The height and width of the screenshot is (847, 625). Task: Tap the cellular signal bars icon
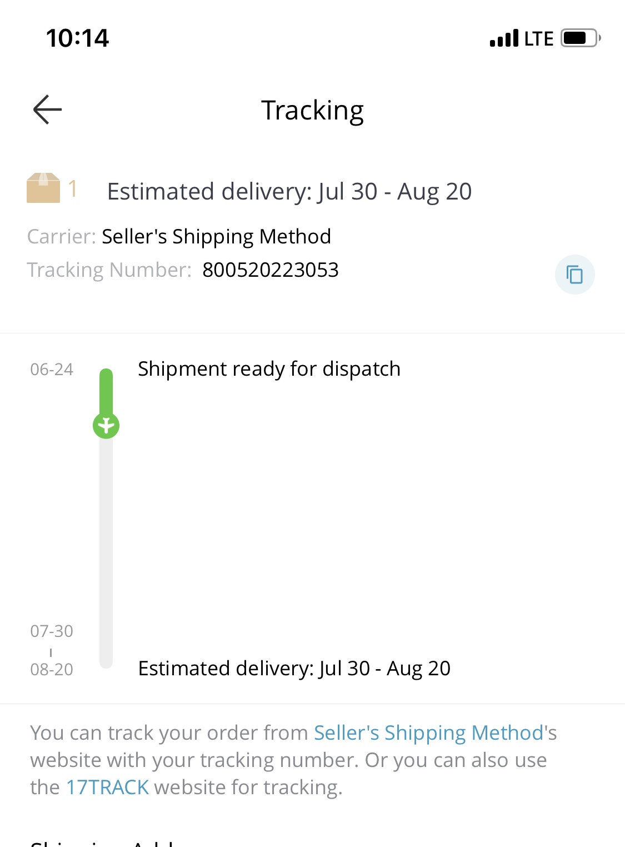[504, 38]
